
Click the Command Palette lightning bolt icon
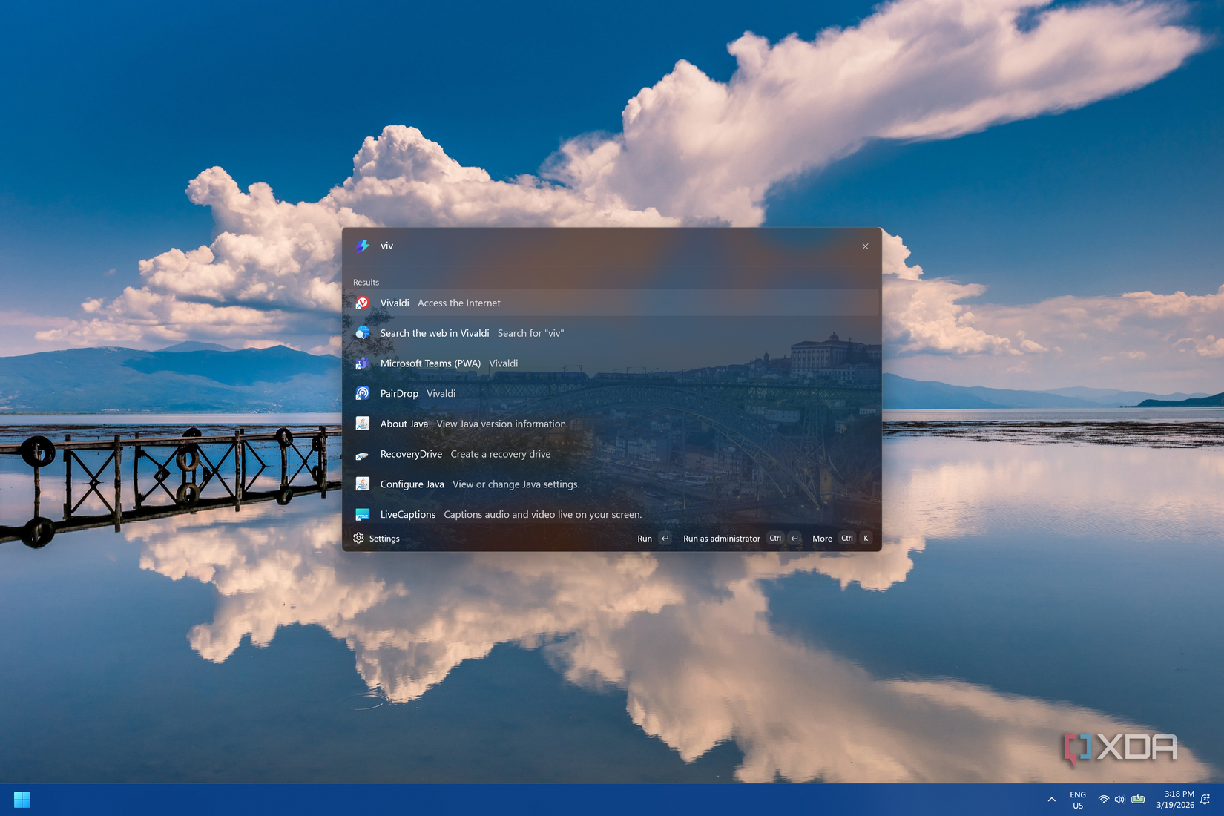point(362,246)
